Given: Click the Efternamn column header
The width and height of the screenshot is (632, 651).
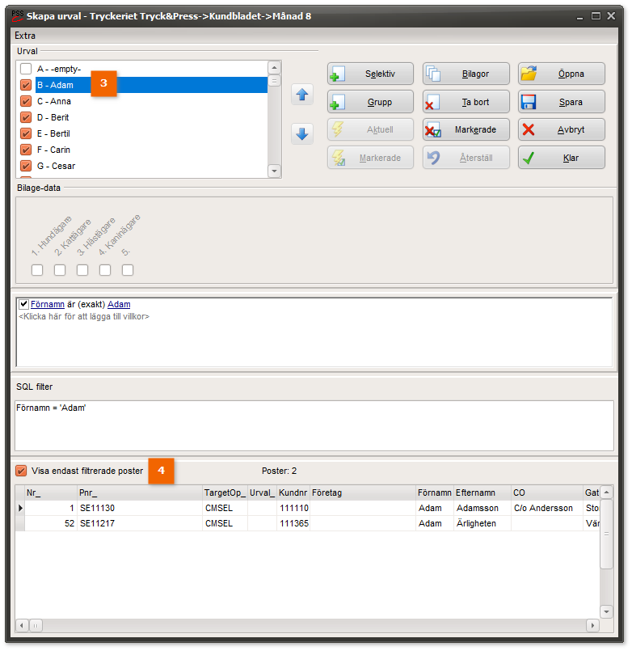Looking at the screenshot, I should (482, 492).
